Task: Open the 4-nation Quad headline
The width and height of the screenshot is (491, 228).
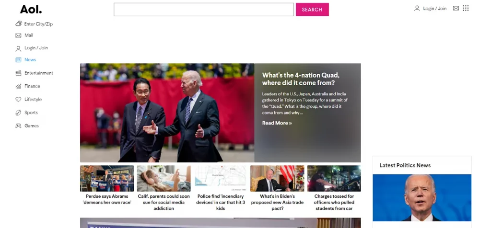Action: (x=301, y=79)
